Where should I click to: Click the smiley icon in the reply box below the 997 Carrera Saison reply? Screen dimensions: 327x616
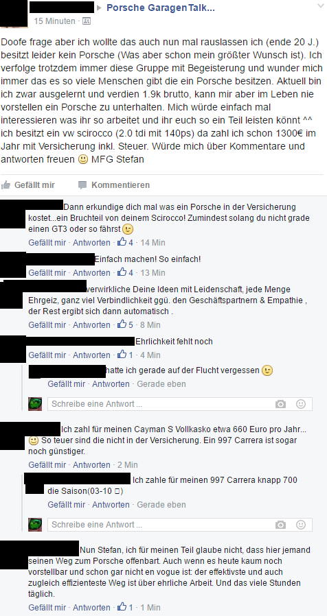301,525
